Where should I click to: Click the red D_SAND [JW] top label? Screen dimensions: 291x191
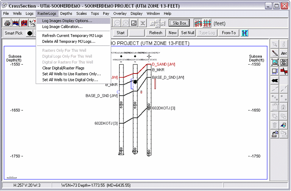pos(163,64)
